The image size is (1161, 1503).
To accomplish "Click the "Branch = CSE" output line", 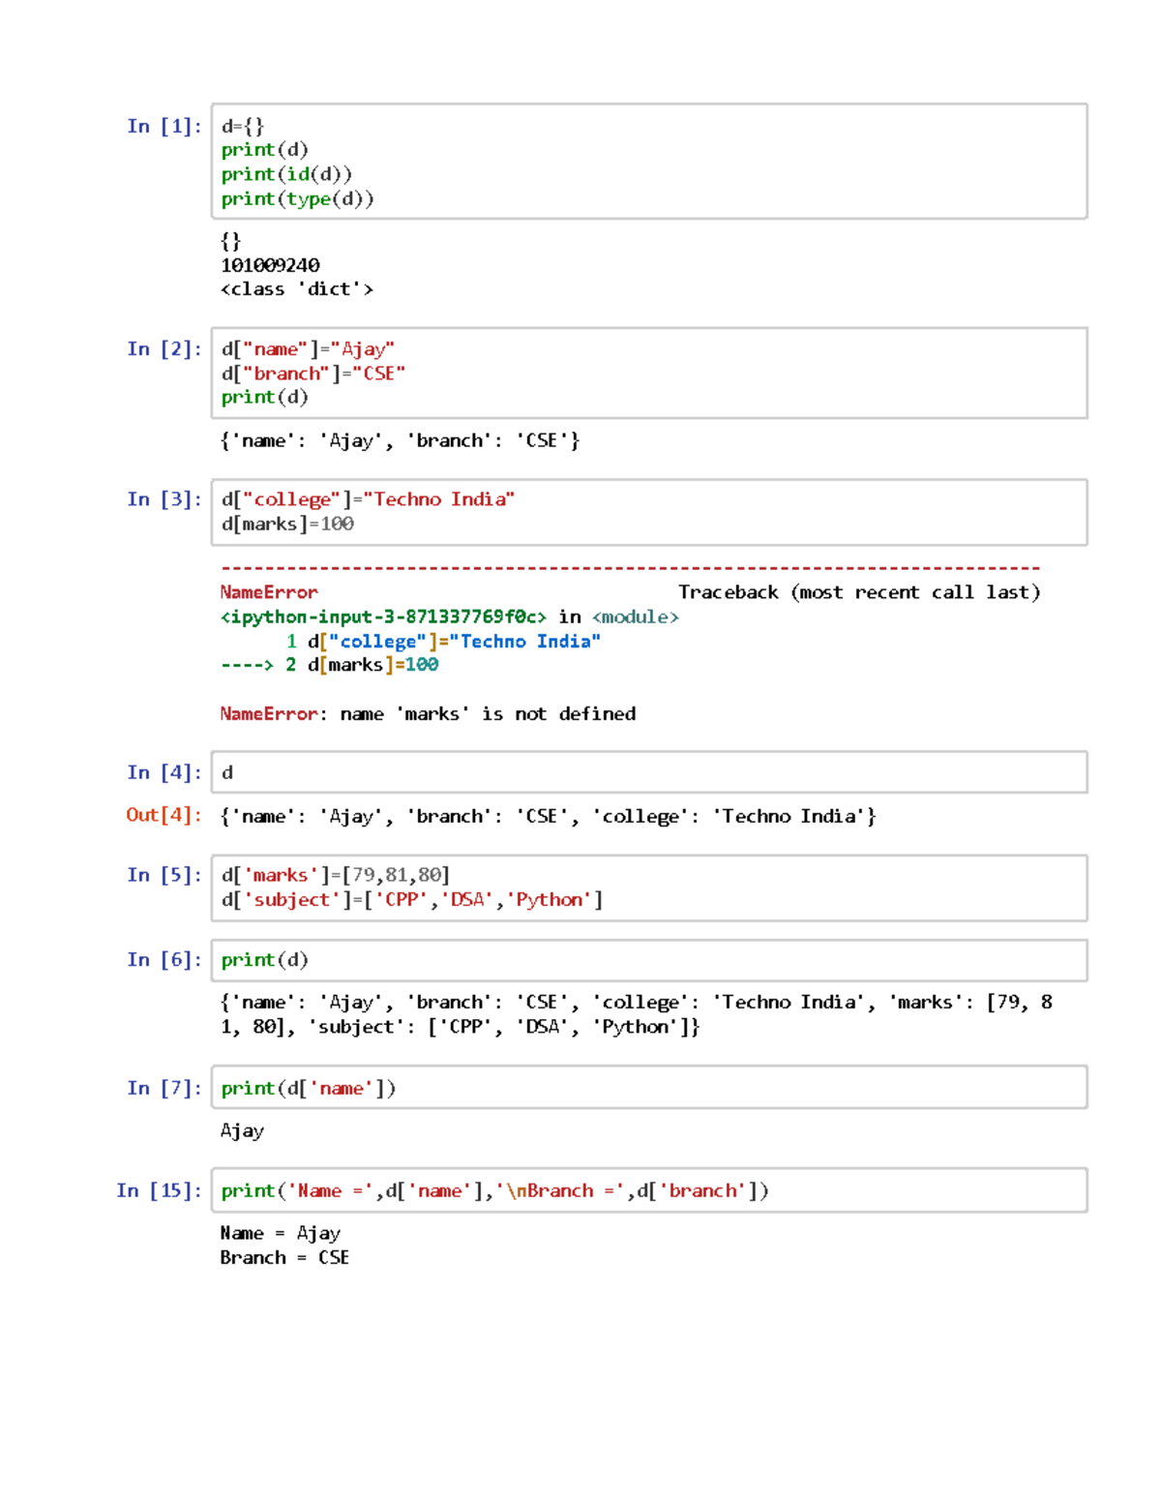I will coord(284,1258).
